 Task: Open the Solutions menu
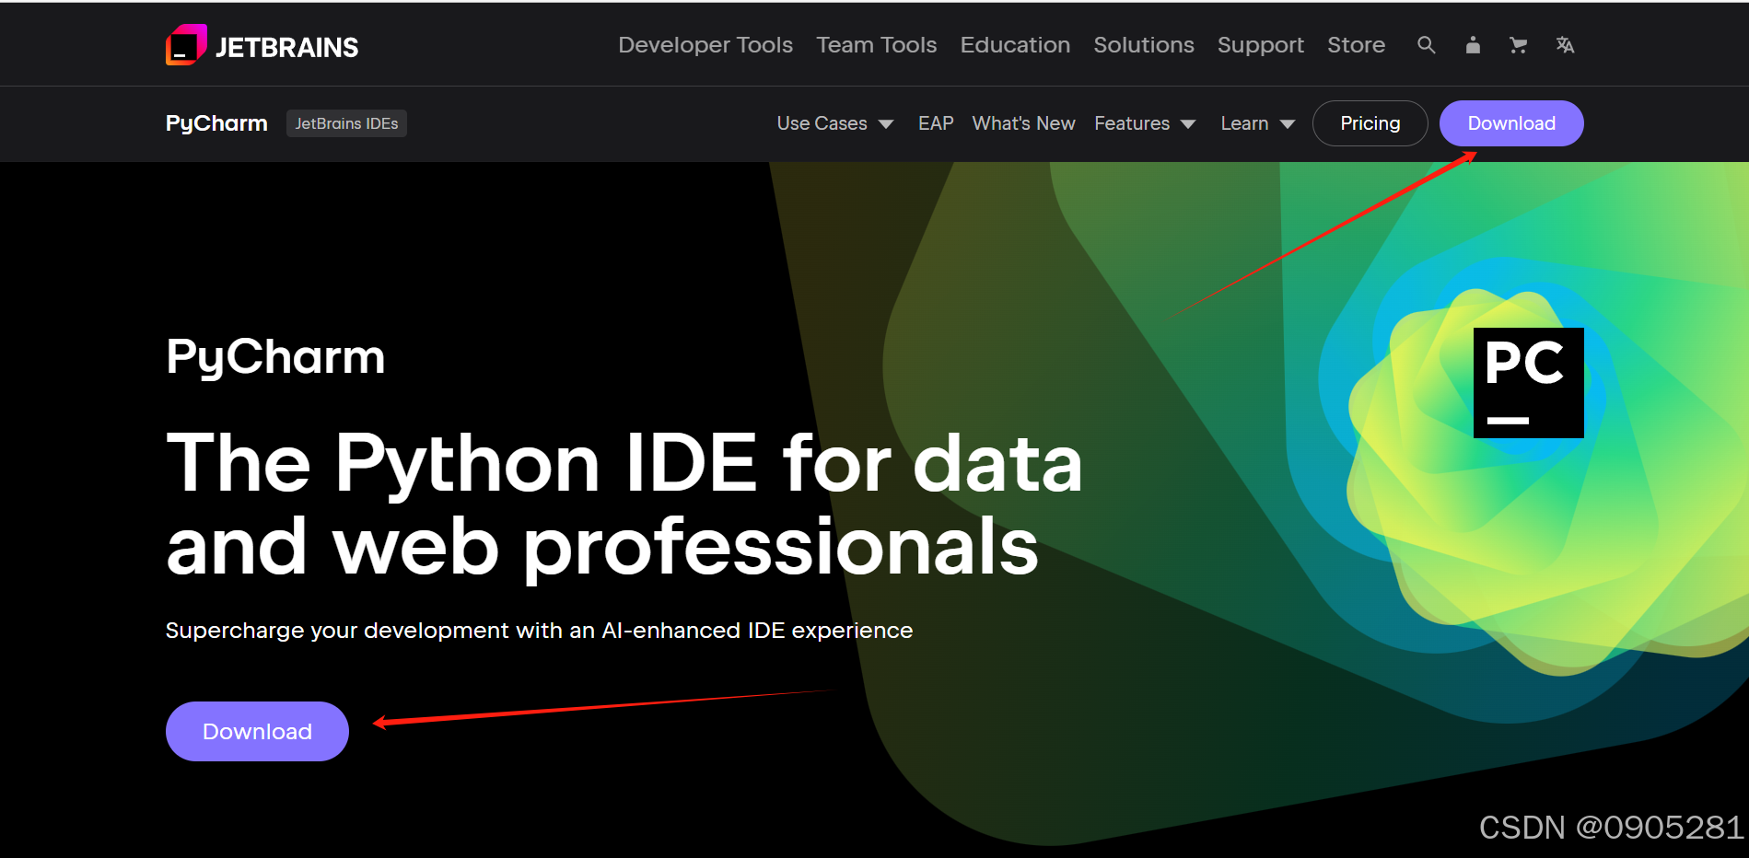[x=1143, y=45]
